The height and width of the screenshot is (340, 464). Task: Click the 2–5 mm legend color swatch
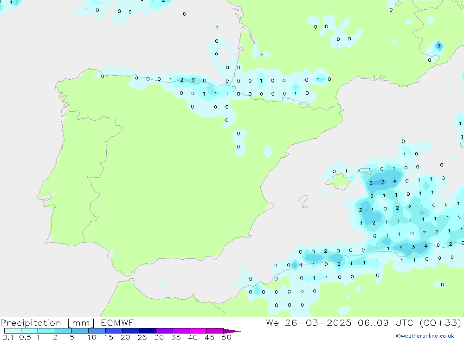coord(63,331)
